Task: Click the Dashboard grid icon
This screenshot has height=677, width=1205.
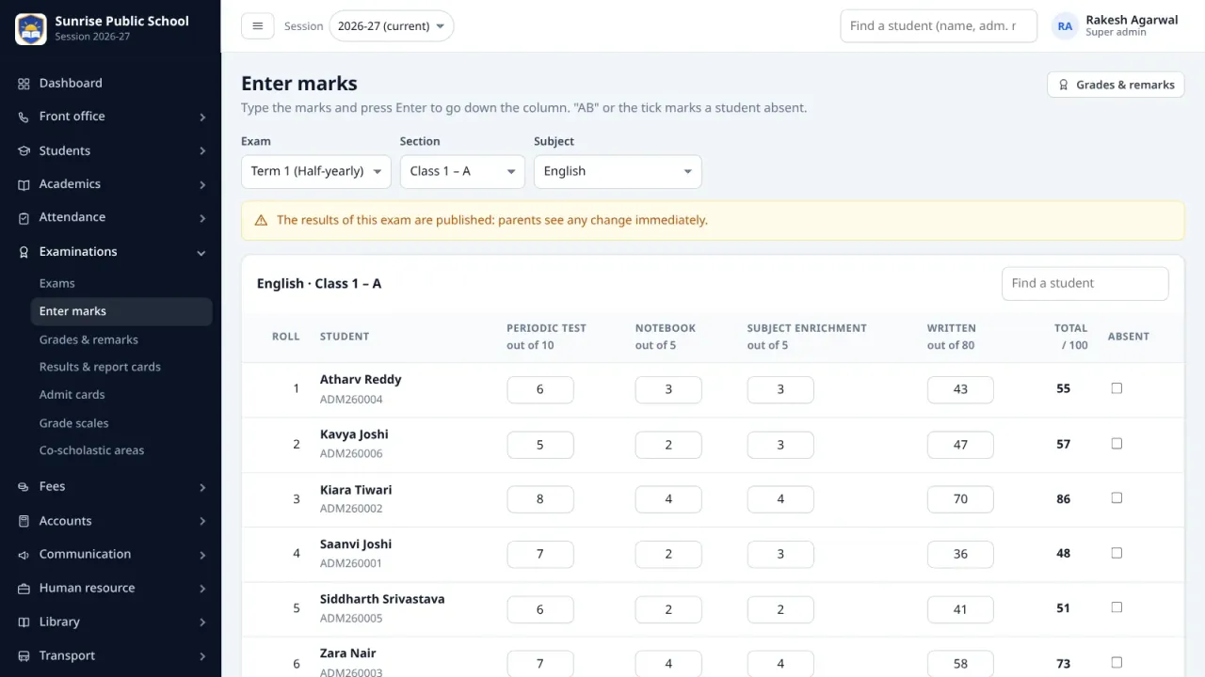Action: tap(24, 84)
